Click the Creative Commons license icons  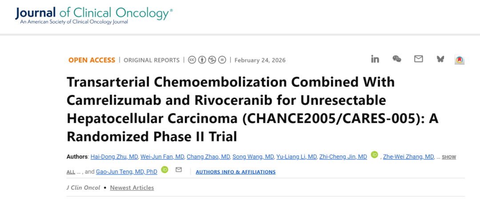pos(207,60)
